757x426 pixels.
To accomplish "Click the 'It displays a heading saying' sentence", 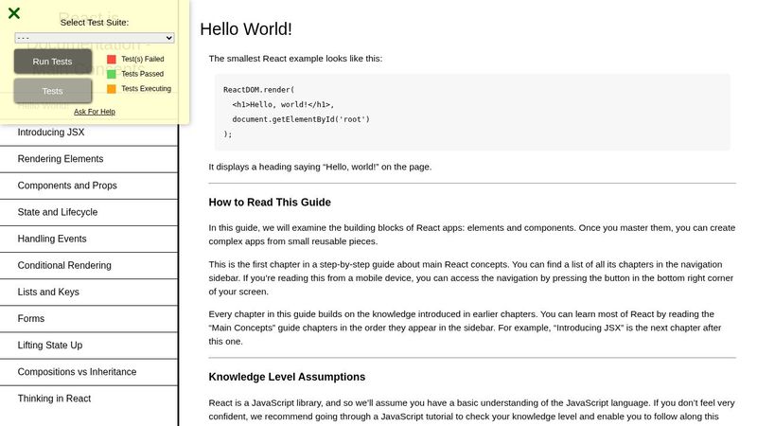I will (x=320, y=167).
